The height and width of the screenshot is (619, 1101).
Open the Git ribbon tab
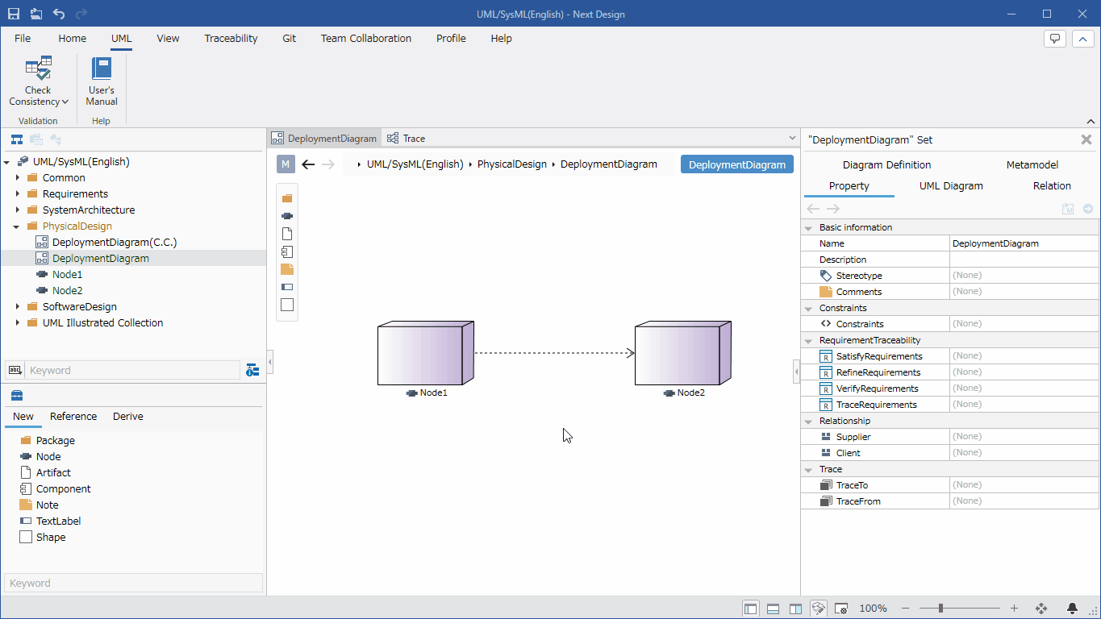[x=290, y=38]
